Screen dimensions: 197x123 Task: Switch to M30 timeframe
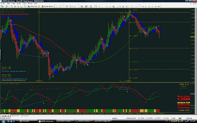[x=142, y=6]
